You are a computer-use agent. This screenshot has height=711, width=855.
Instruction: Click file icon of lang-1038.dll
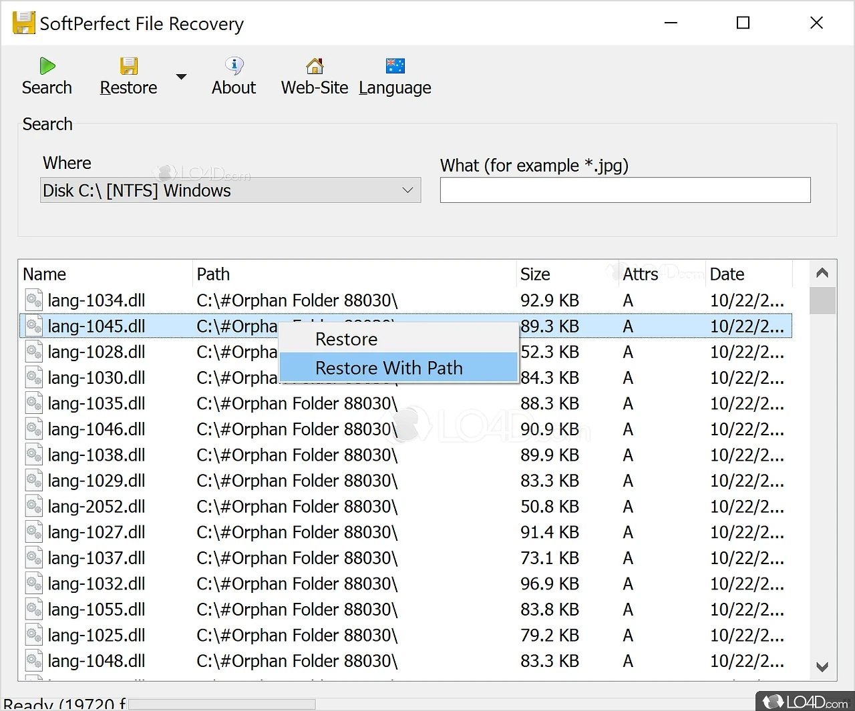[34, 455]
